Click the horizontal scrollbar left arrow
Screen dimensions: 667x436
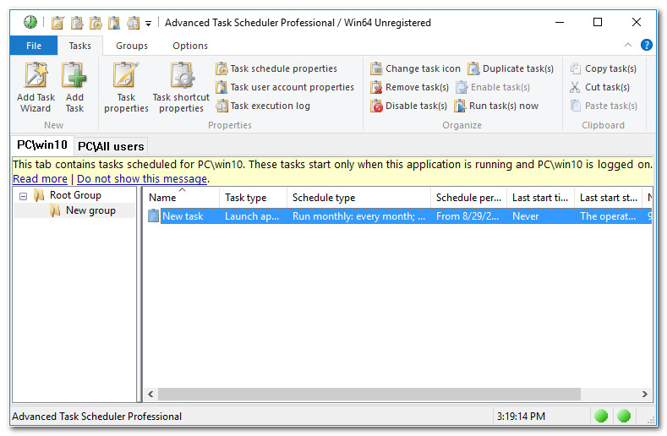coord(150,395)
